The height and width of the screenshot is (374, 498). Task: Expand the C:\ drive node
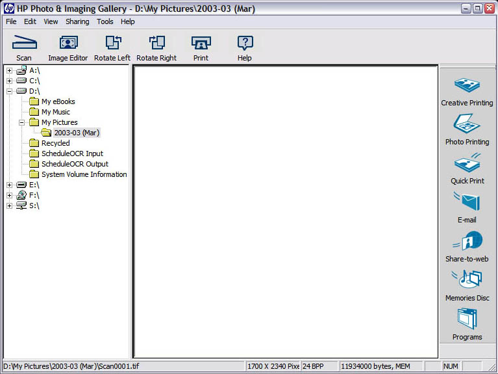(10, 81)
